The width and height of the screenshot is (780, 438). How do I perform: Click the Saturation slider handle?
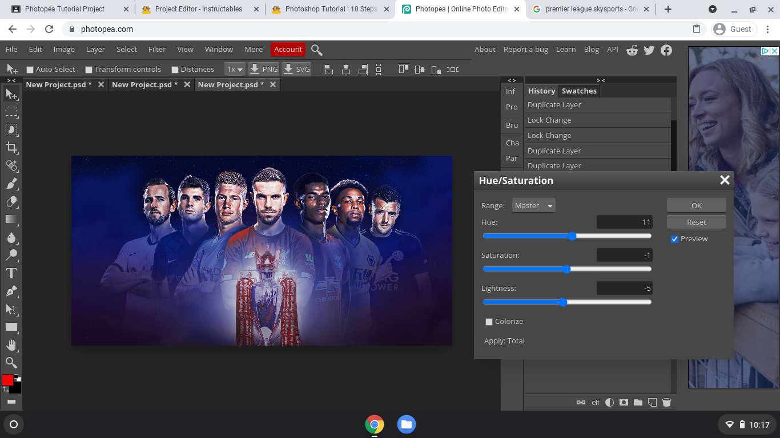[566, 269]
